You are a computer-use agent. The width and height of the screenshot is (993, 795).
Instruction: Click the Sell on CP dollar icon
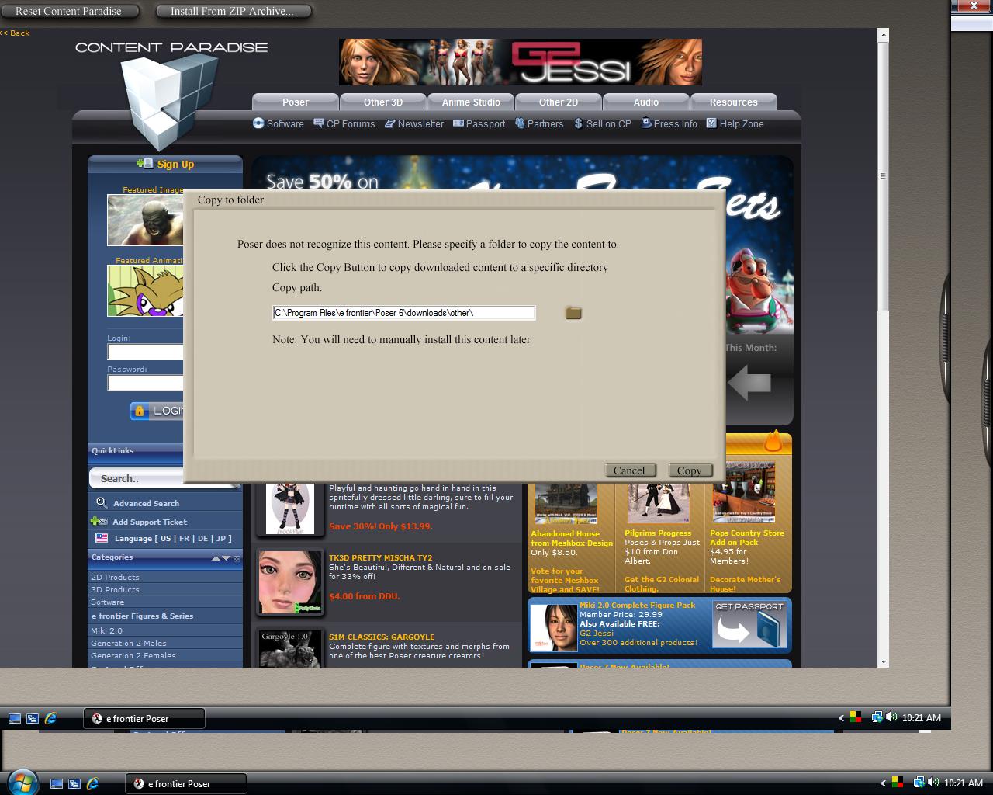[x=578, y=123]
